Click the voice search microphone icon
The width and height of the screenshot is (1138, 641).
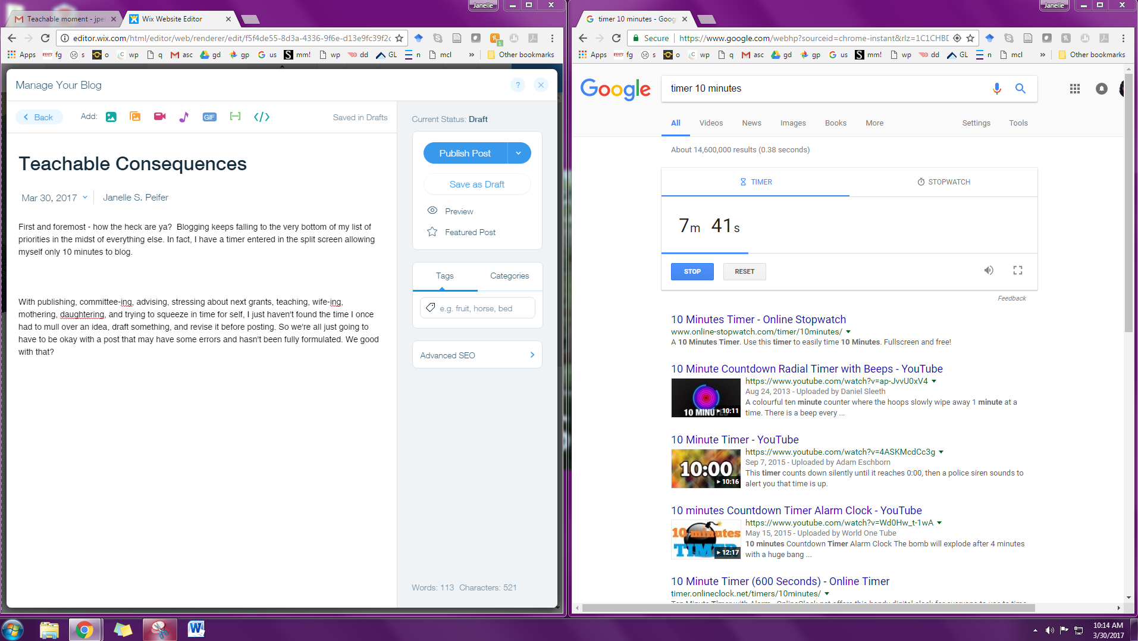(997, 89)
